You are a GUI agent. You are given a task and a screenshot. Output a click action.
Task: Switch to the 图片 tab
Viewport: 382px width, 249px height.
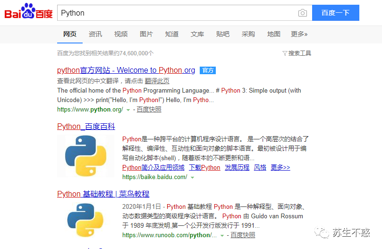[x=146, y=34]
